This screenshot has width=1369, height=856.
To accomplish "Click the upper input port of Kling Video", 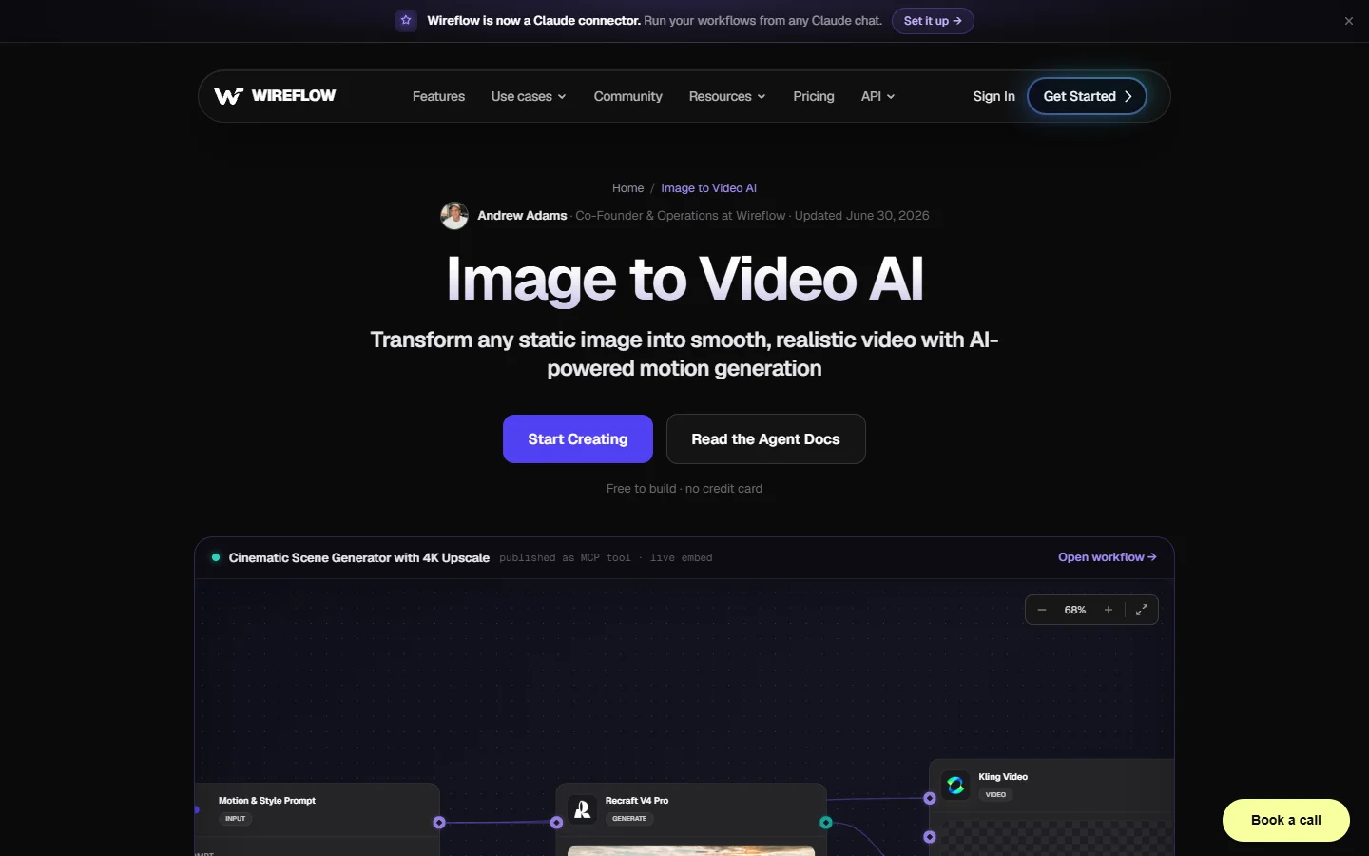I will coord(930,799).
